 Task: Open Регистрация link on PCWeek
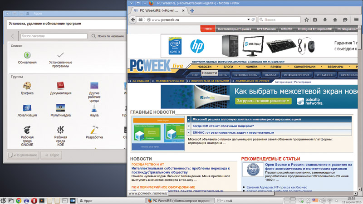pyautogui.click(x=302, y=82)
